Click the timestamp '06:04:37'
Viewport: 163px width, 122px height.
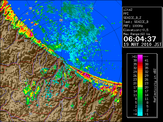click(x=140, y=39)
